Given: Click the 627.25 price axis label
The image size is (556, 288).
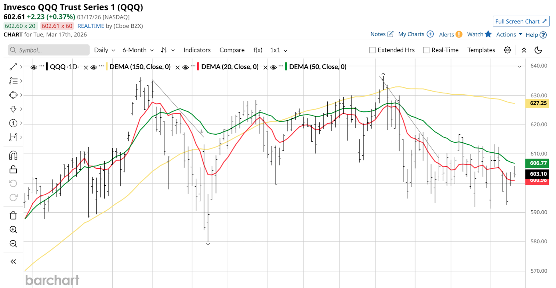Looking at the screenshot, I should click(538, 103).
